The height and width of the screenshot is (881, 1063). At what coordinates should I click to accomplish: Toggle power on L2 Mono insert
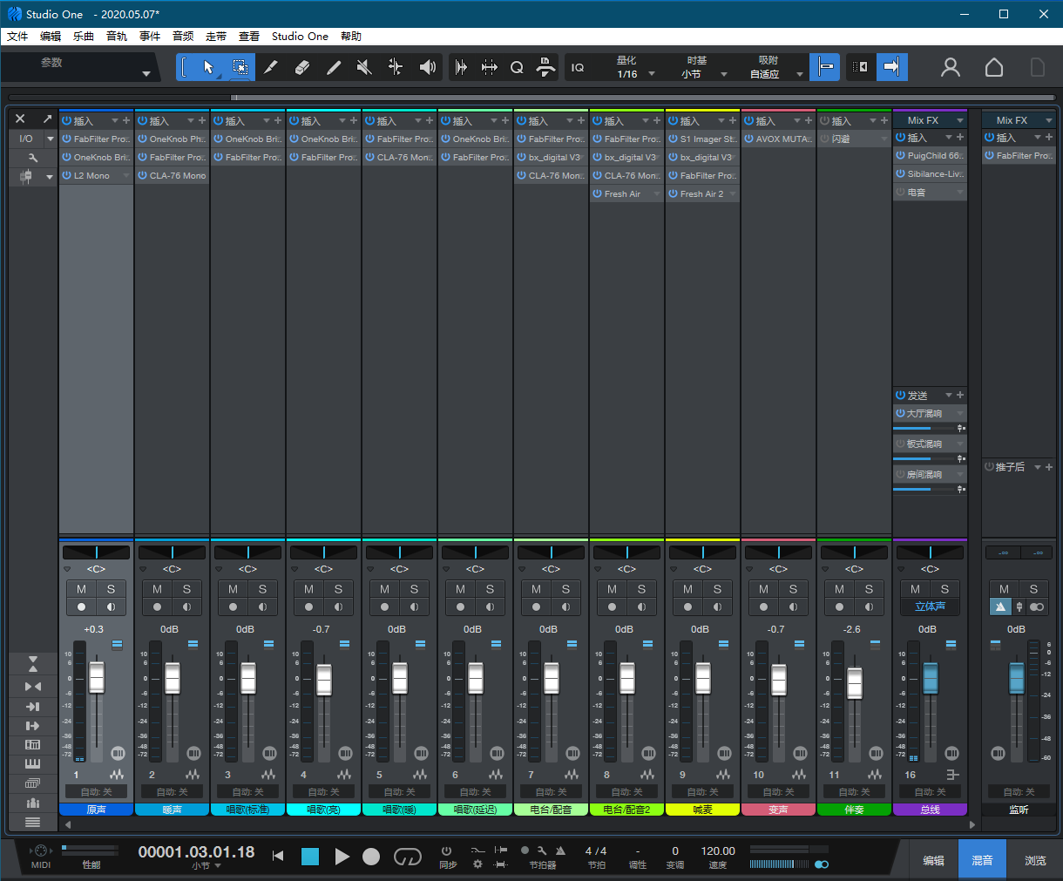click(66, 175)
